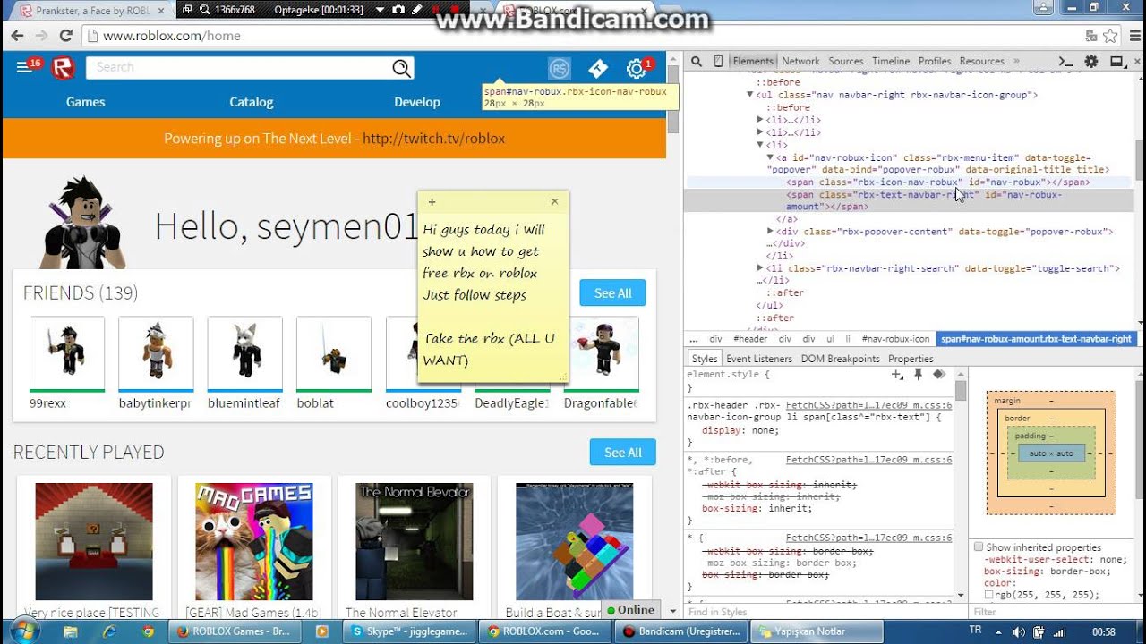Enable Show inherited properties checkbox

979,547
